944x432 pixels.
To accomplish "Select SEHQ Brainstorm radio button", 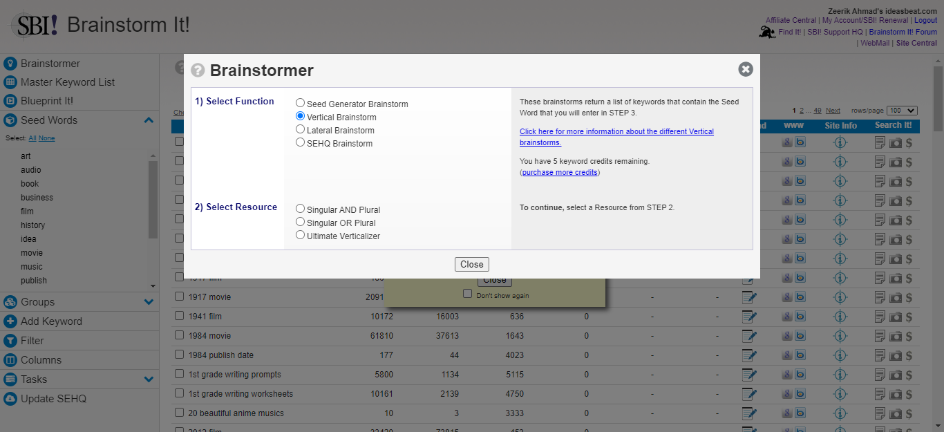I will [300, 142].
